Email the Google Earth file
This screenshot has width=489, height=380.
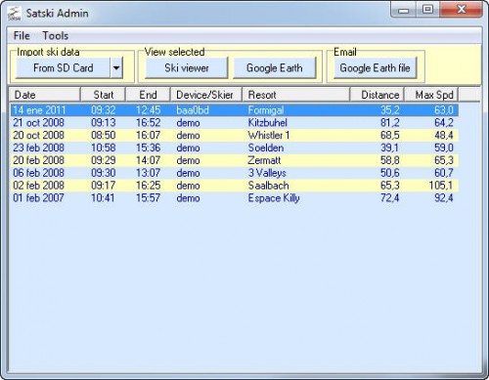coord(375,67)
